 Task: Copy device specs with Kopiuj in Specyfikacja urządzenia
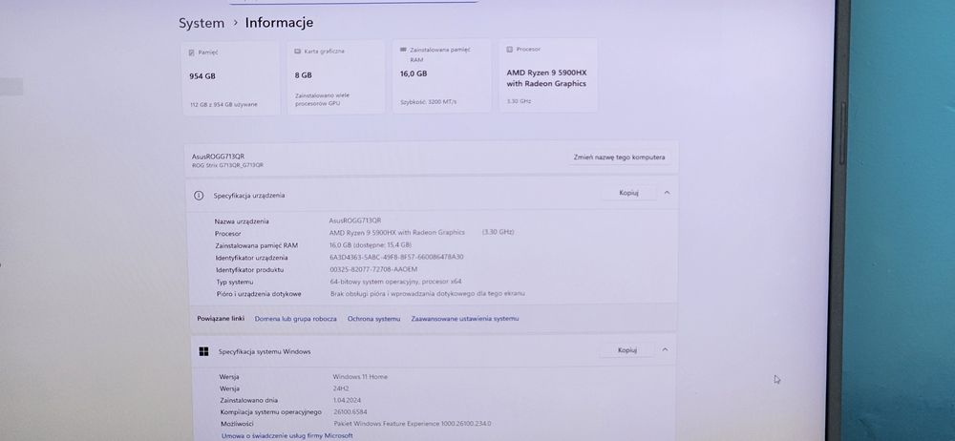pyautogui.click(x=628, y=193)
